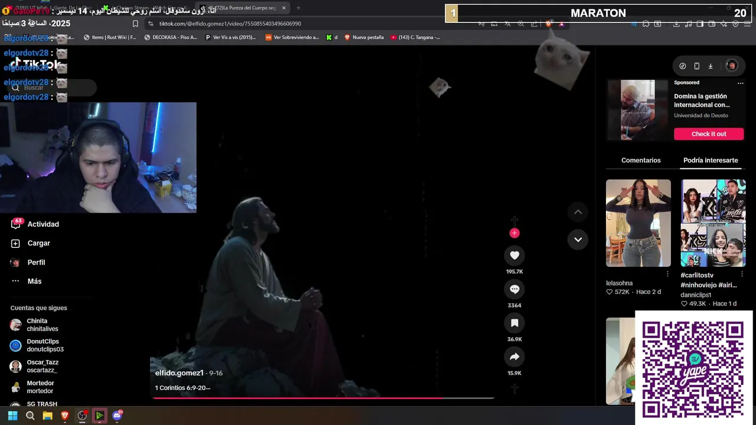The image size is (756, 425).
Task: Open the VPN shield toolbar icon
Action: pyautogui.click(x=735, y=24)
